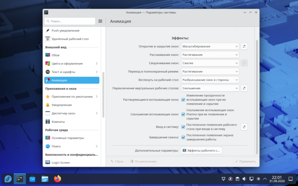Open the Распахивание окон dropdown
The image size is (298, 186).
pos(210,55)
